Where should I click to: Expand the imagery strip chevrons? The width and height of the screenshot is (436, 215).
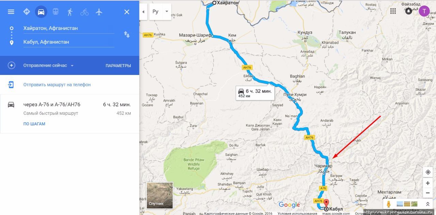(427, 204)
